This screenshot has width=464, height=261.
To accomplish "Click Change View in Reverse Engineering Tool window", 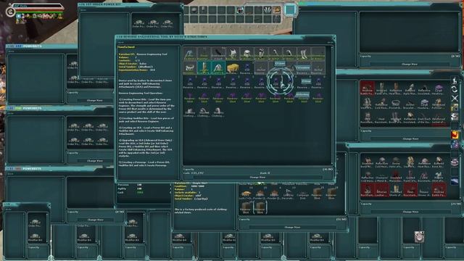I will click(x=257, y=177).
